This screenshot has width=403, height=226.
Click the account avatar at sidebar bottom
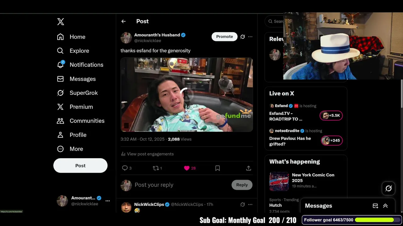(x=62, y=201)
